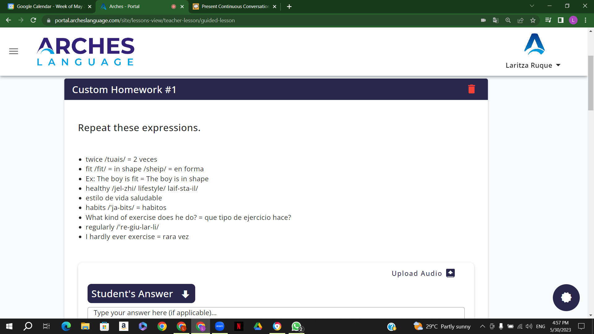The height and width of the screenshot is (334, 594).
Task: Click the Arches Language logo
Action: tap(86, 52)
